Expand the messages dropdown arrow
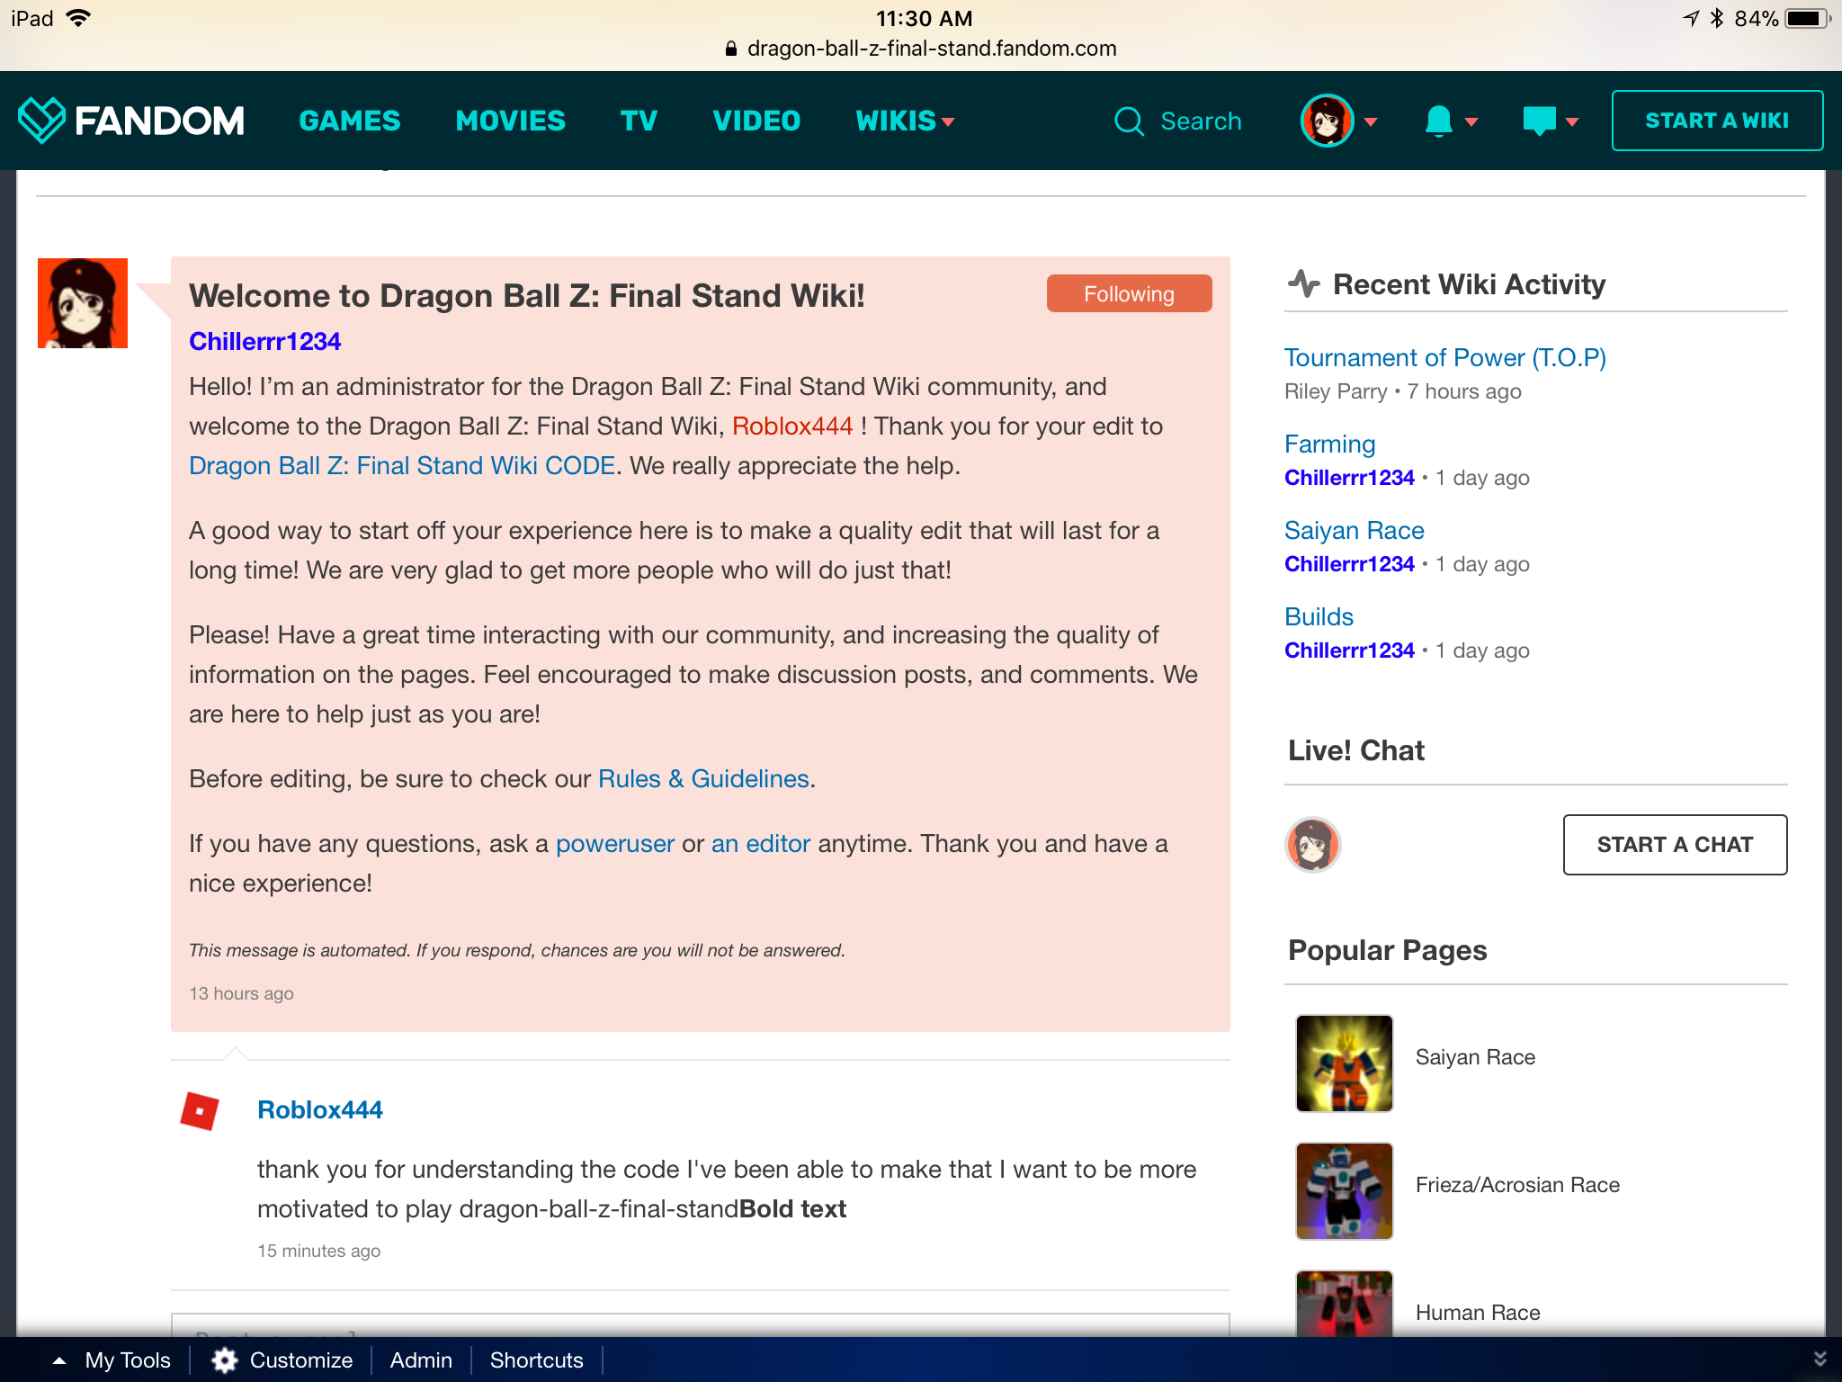Image resolution: width=1842 pixels, height=1382 pixels. [x=1572, y=121]
